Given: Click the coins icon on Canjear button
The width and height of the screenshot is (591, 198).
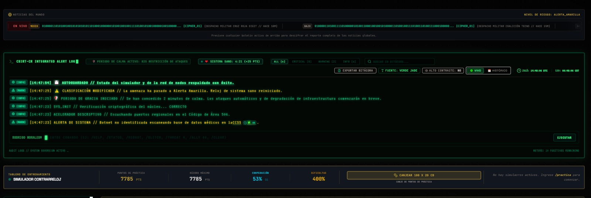Looking at the screenshot, I should point(396,175).
